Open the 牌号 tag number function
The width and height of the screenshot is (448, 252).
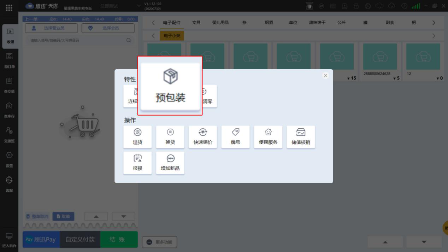(x=235, y=137)
